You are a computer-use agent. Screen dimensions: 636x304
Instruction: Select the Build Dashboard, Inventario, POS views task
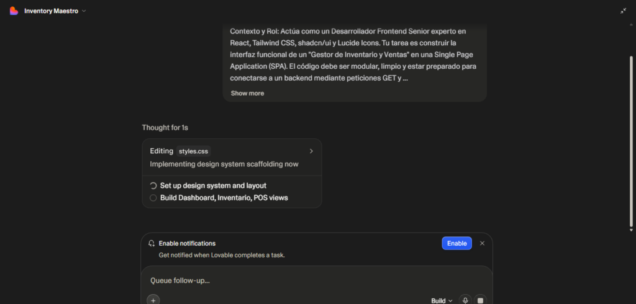(224, 198)
